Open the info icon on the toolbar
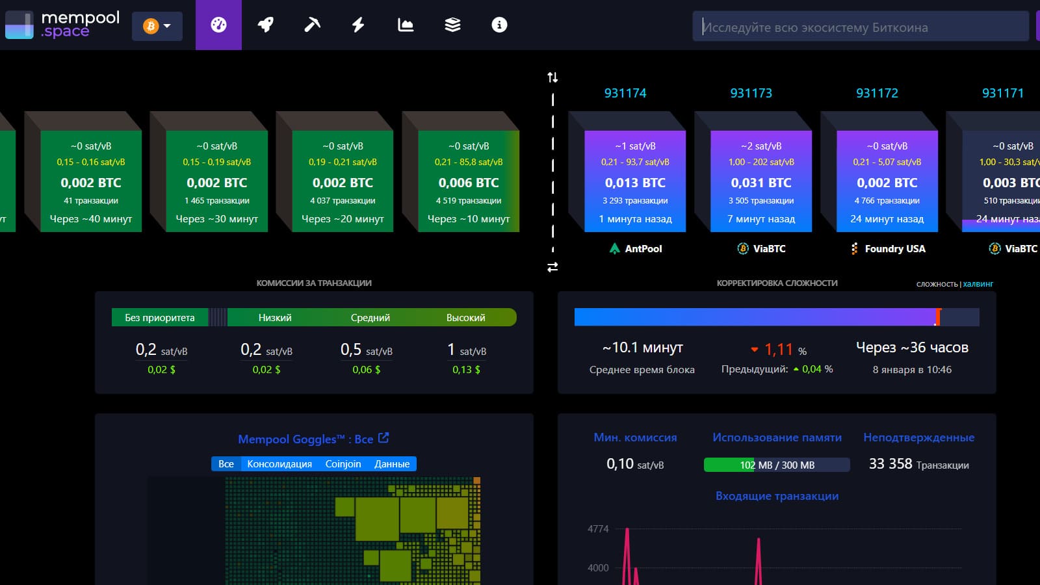The width and height of the screenshot is (1040, 585). coord(499,25)
